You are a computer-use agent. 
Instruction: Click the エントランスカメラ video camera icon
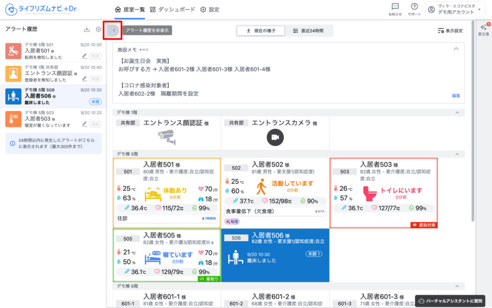tap(275, 137)
